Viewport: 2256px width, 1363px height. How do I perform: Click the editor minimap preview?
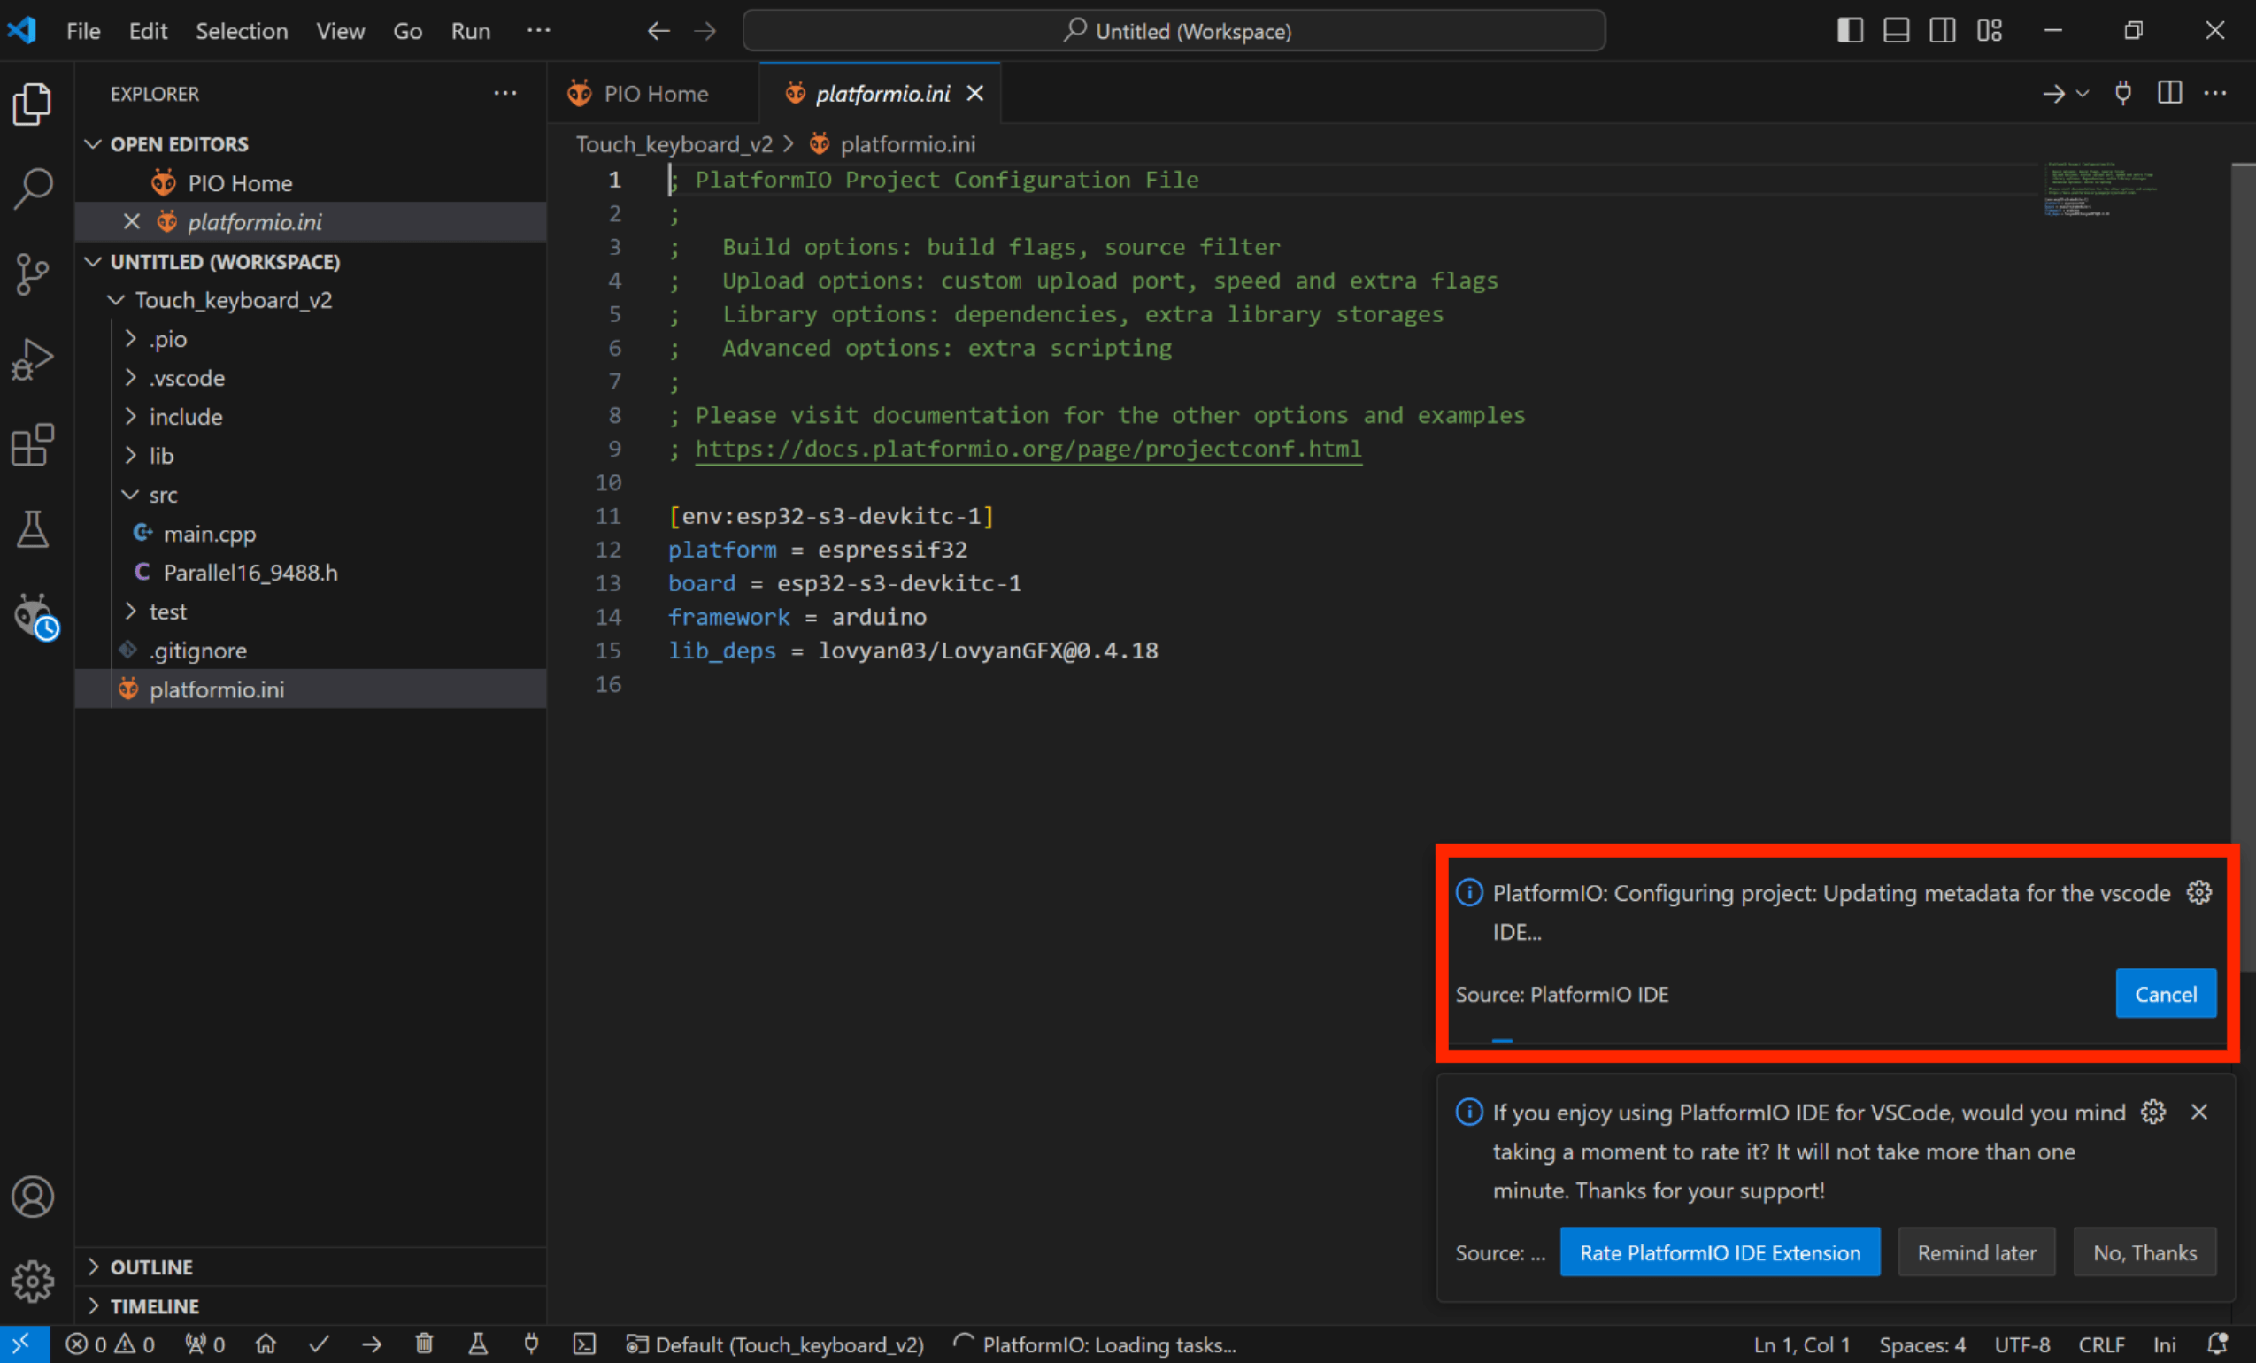point(2100,189)
